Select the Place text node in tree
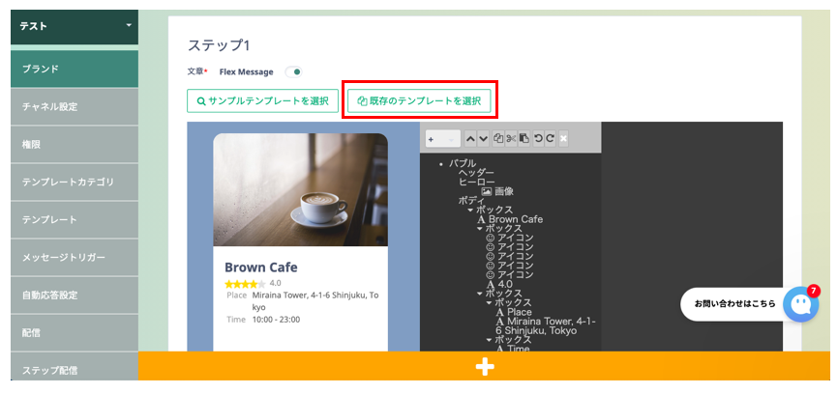The width and height of the screenshot is (838, 394). coord(514,313)
